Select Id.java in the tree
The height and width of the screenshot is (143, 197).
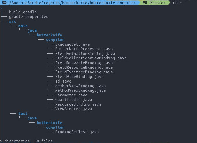pyautogui.click(x=63, y=81)
